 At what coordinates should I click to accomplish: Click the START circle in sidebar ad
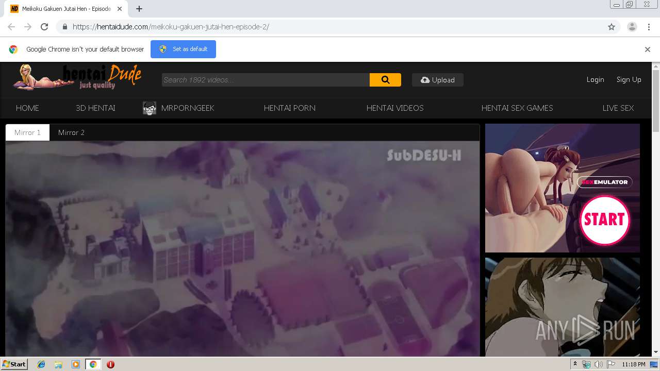[605, 220]
